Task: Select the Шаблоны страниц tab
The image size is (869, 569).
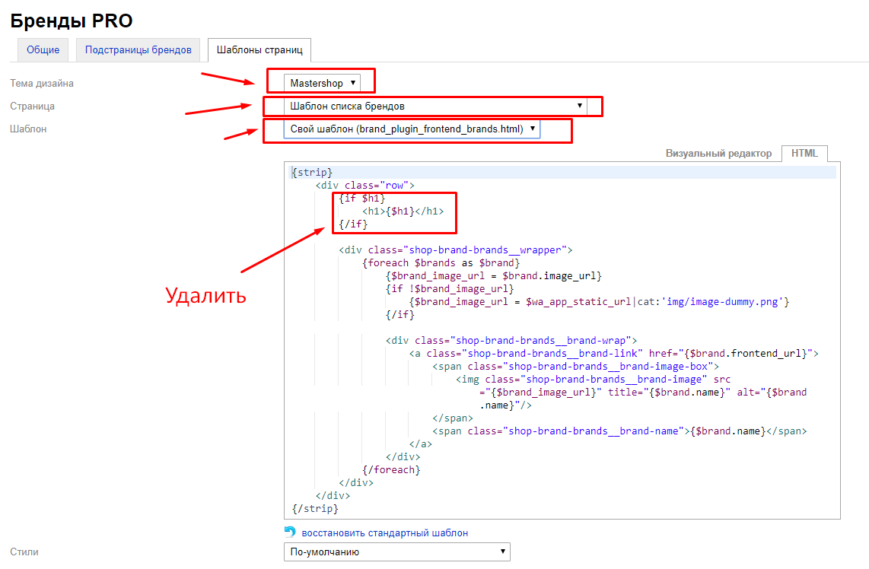Action: pyautogui.click(x=259, y=50)
